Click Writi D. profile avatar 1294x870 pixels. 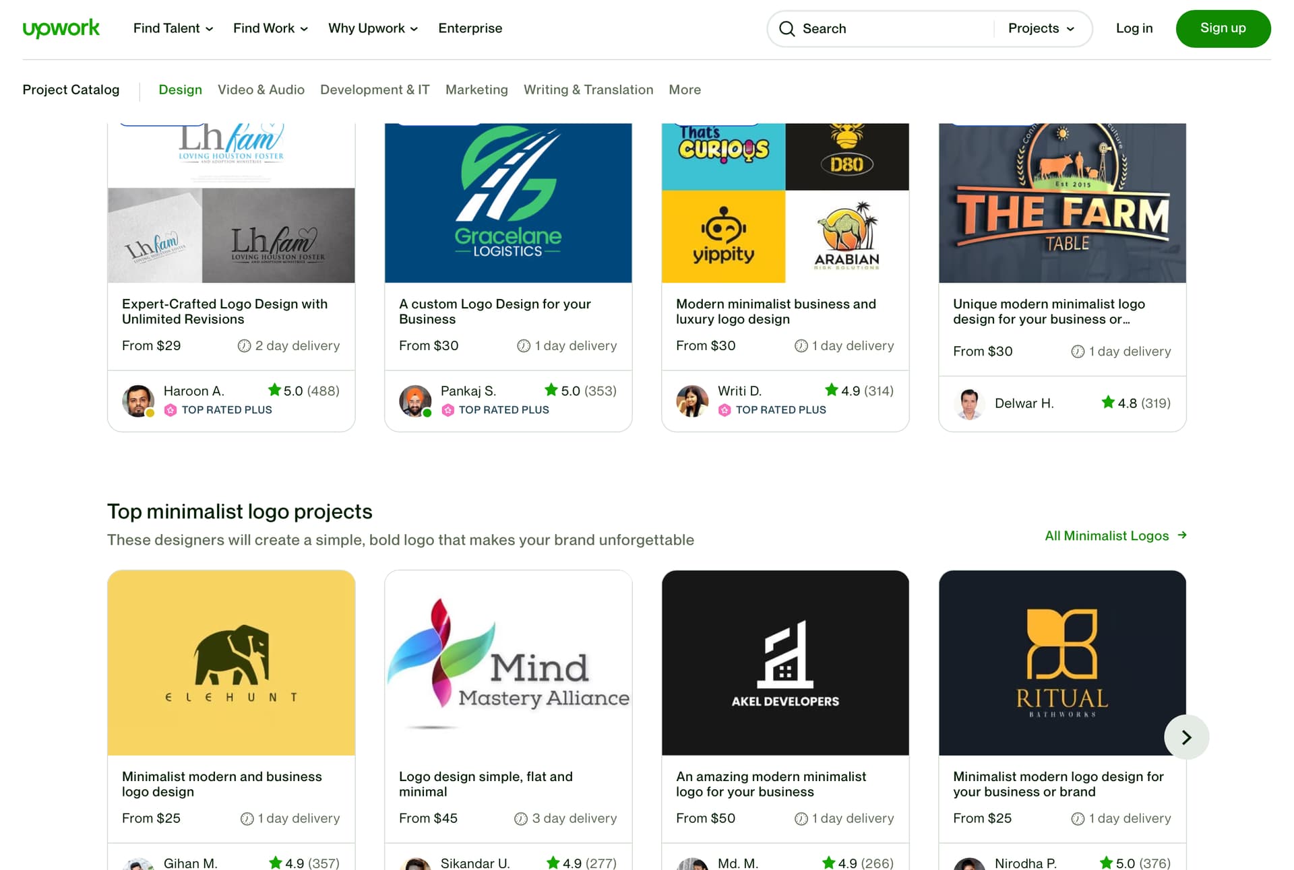click(692, 401)
